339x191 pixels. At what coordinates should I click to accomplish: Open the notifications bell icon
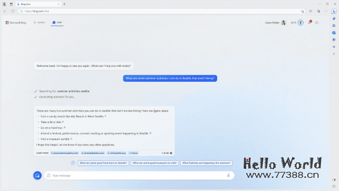[309, 22]
